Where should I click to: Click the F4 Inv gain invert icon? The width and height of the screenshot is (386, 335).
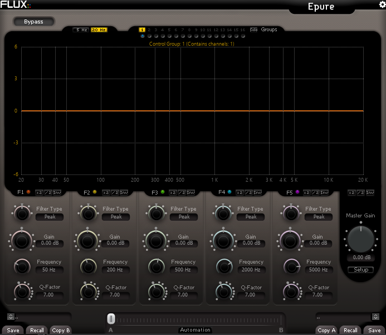point(257,192)
